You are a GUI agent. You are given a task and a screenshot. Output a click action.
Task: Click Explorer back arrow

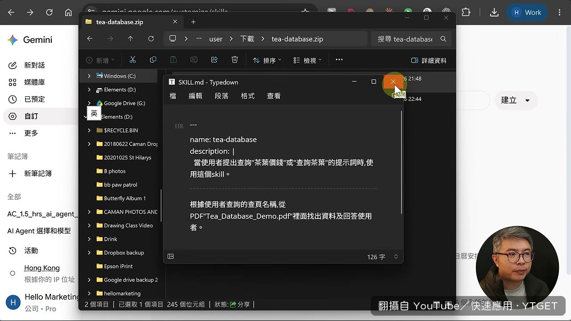[90, 39]
